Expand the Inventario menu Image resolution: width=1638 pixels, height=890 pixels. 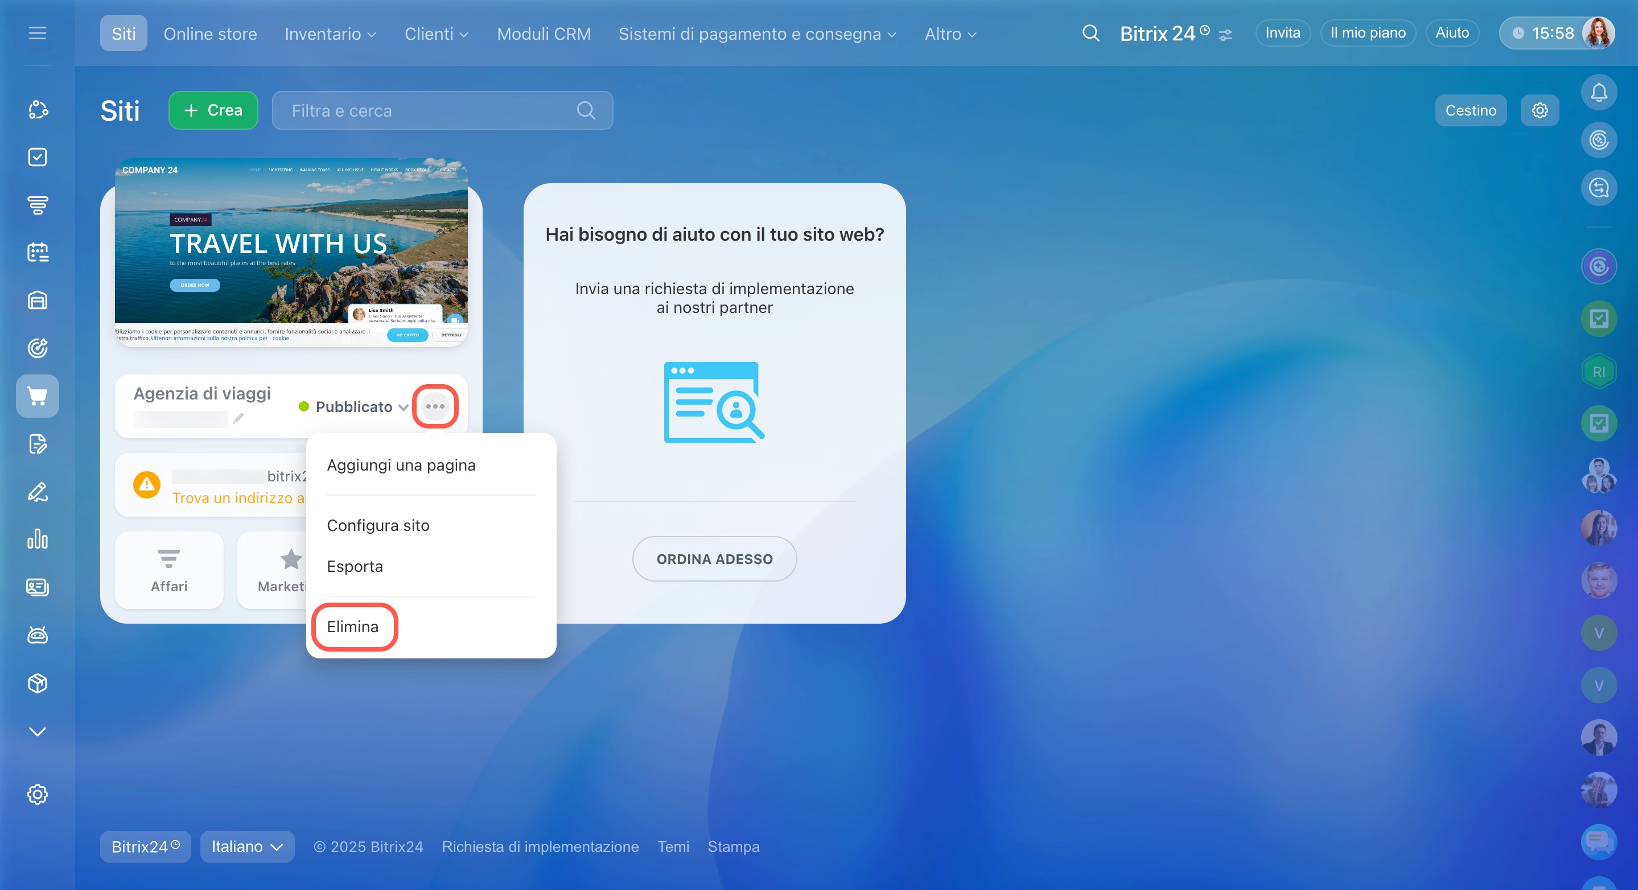click(x=330, y=34)
